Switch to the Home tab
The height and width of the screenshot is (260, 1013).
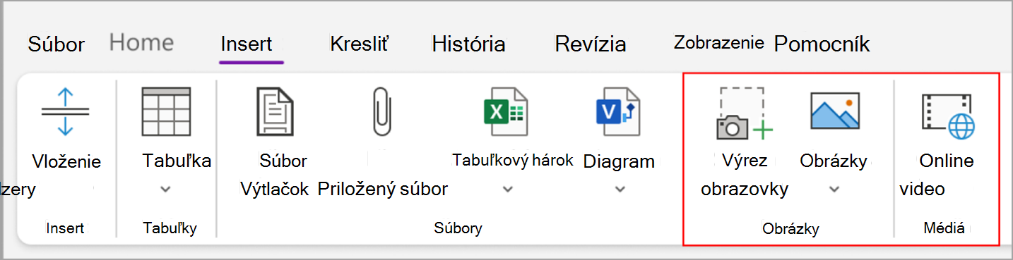[141, 43]
